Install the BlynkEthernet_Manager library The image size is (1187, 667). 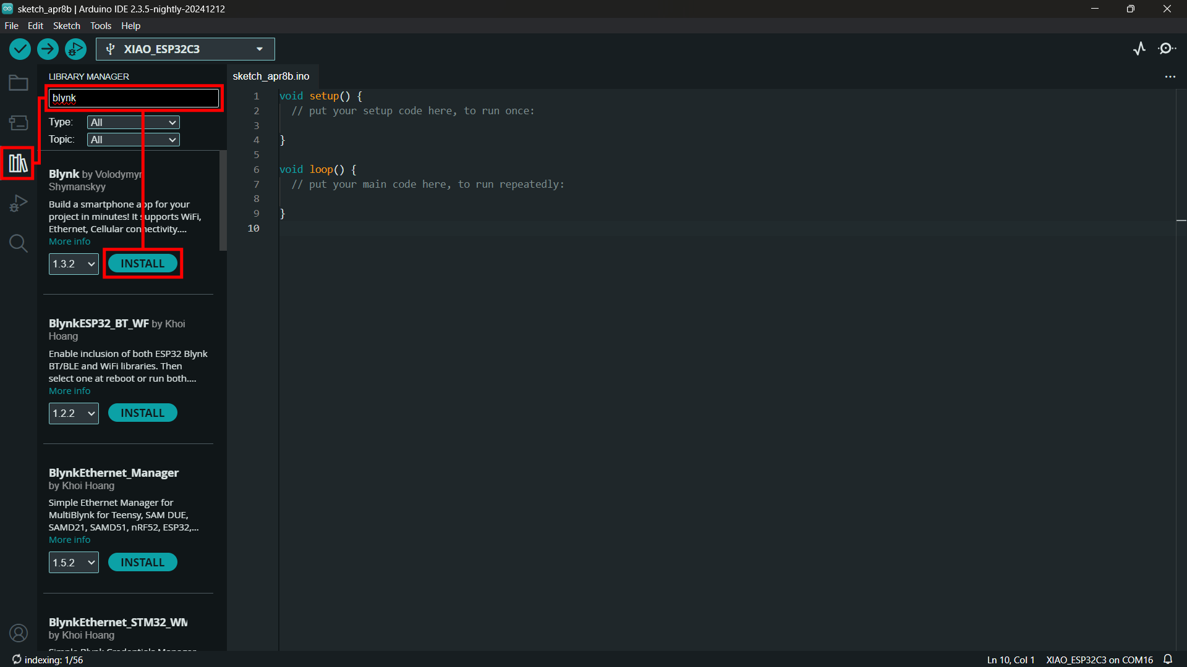(143, 563)
